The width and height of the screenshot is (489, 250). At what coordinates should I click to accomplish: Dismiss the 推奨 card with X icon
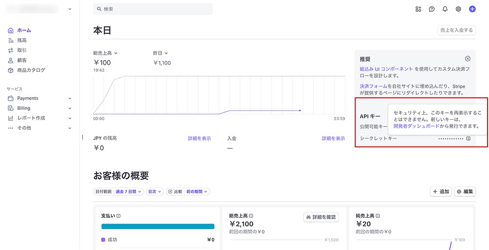[467, 59]
